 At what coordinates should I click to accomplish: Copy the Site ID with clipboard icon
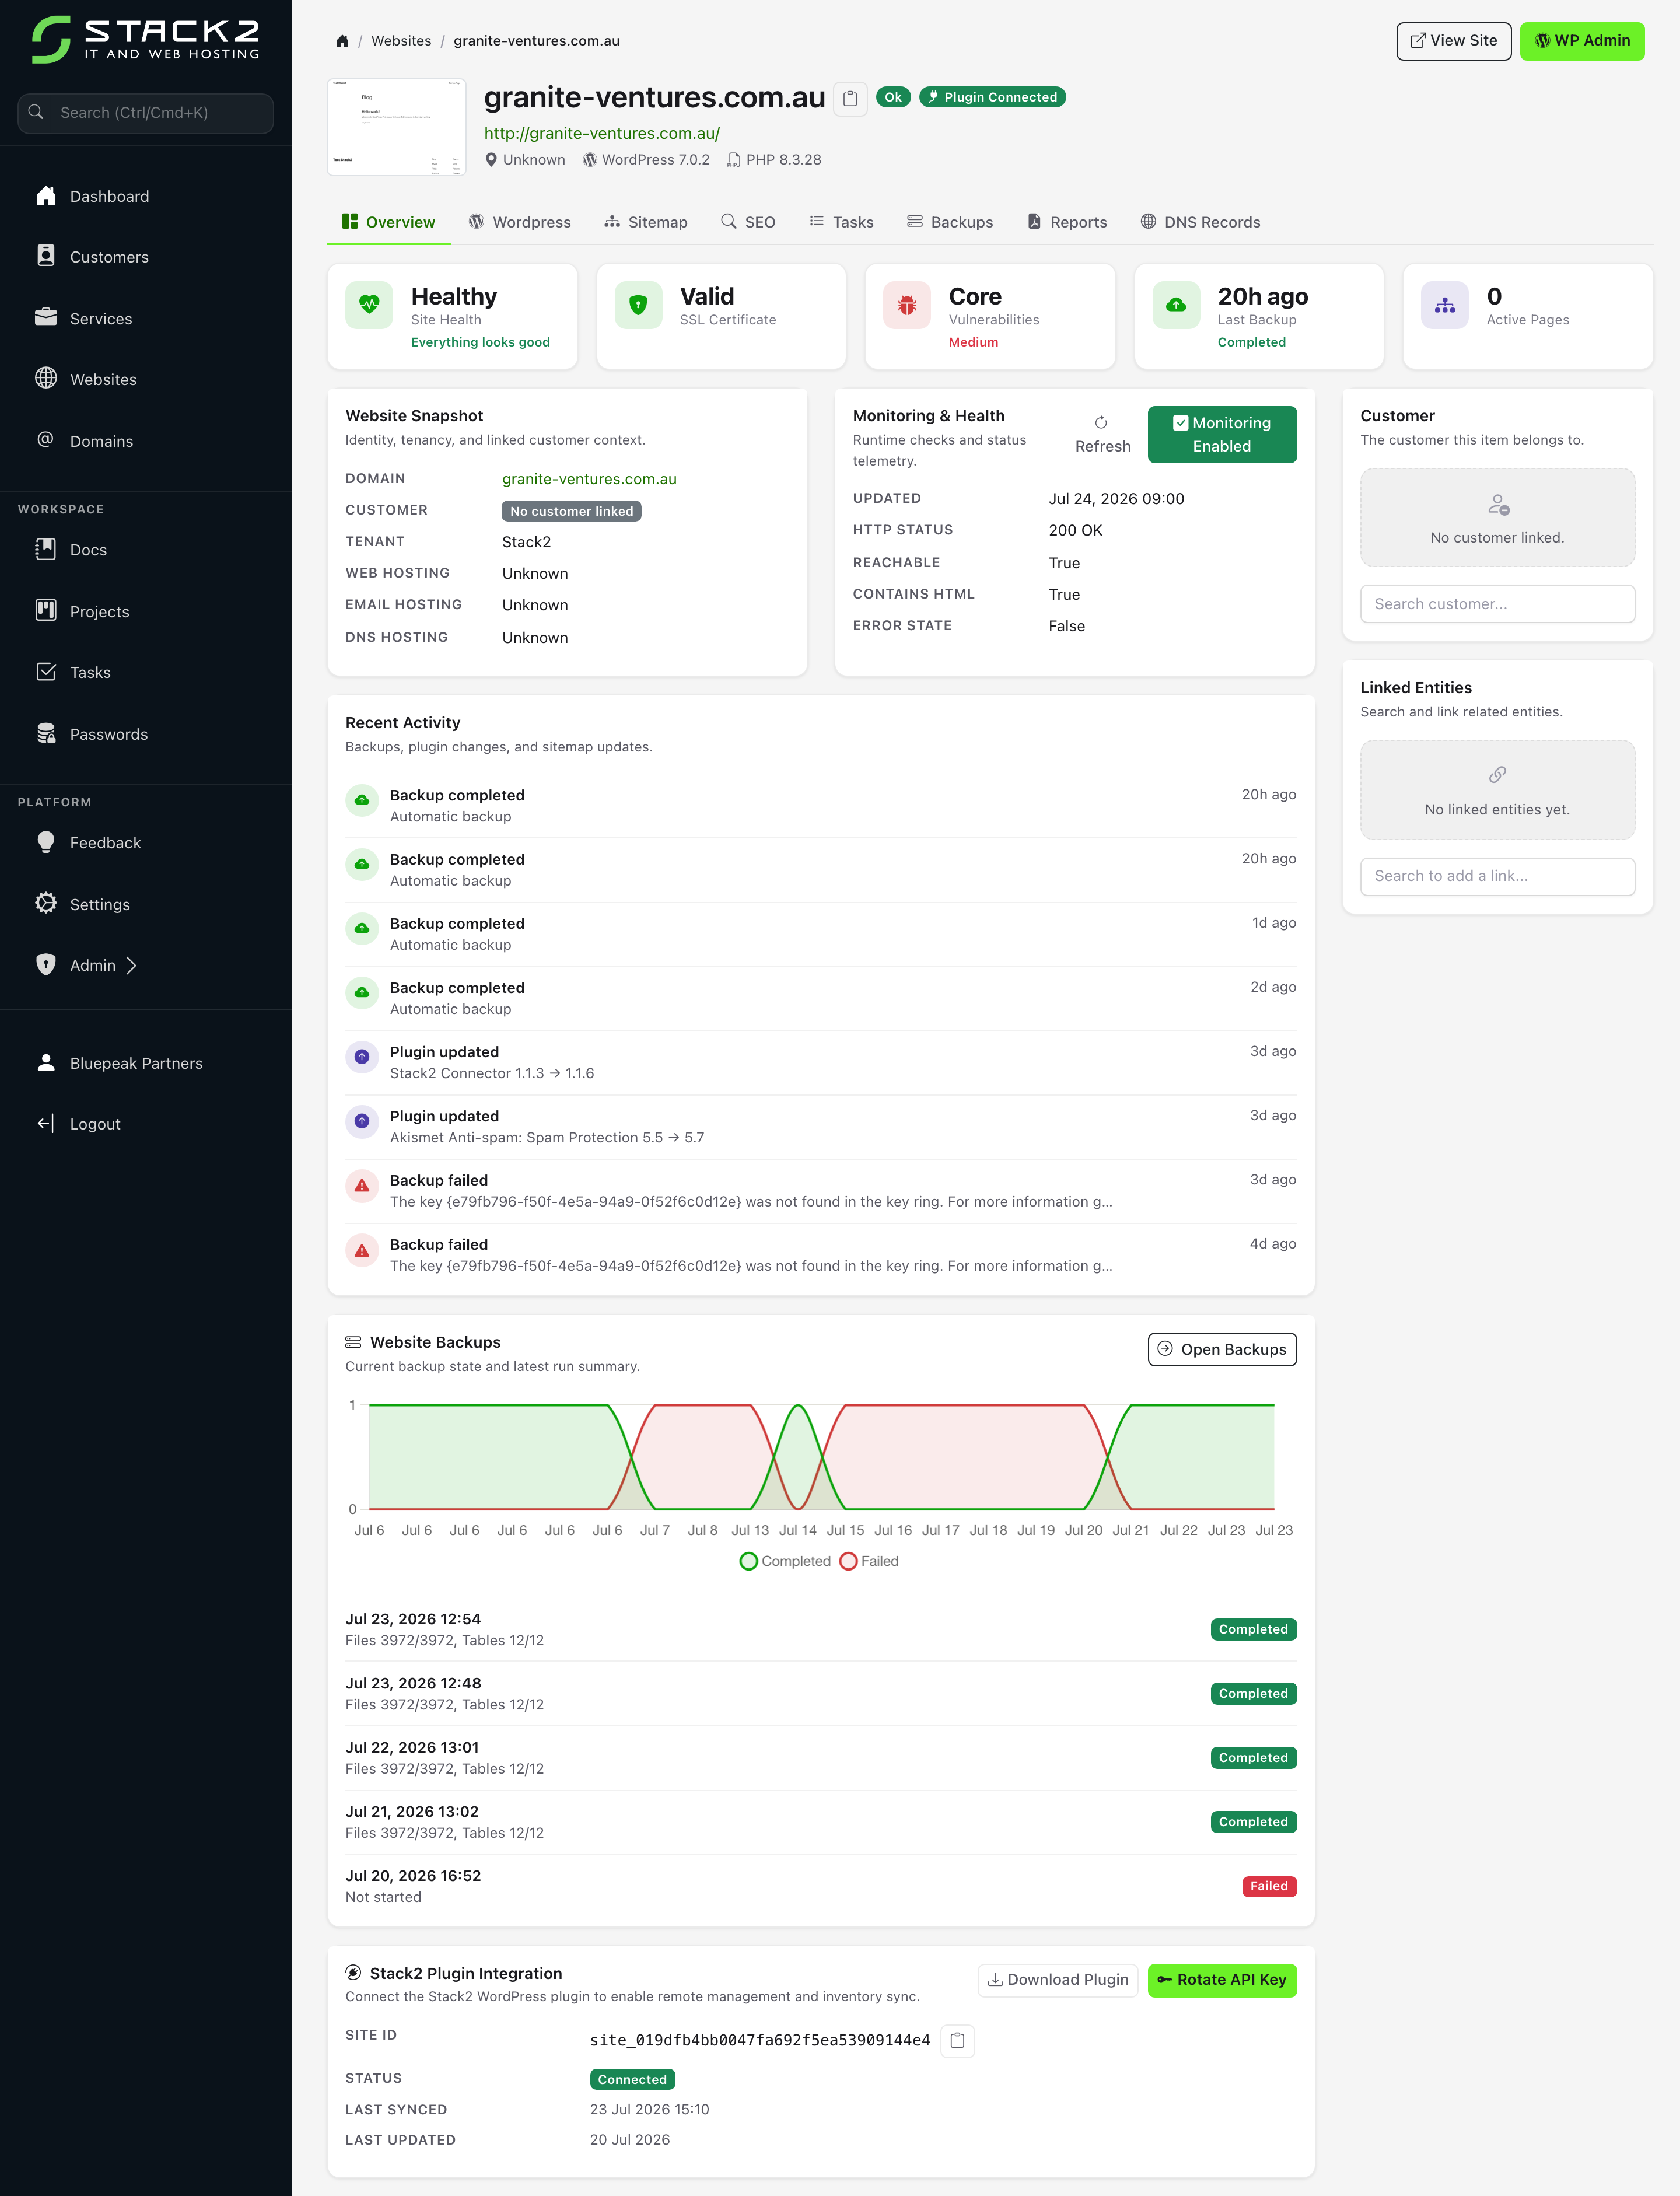pyautogui.click(x=957, y=2040)
